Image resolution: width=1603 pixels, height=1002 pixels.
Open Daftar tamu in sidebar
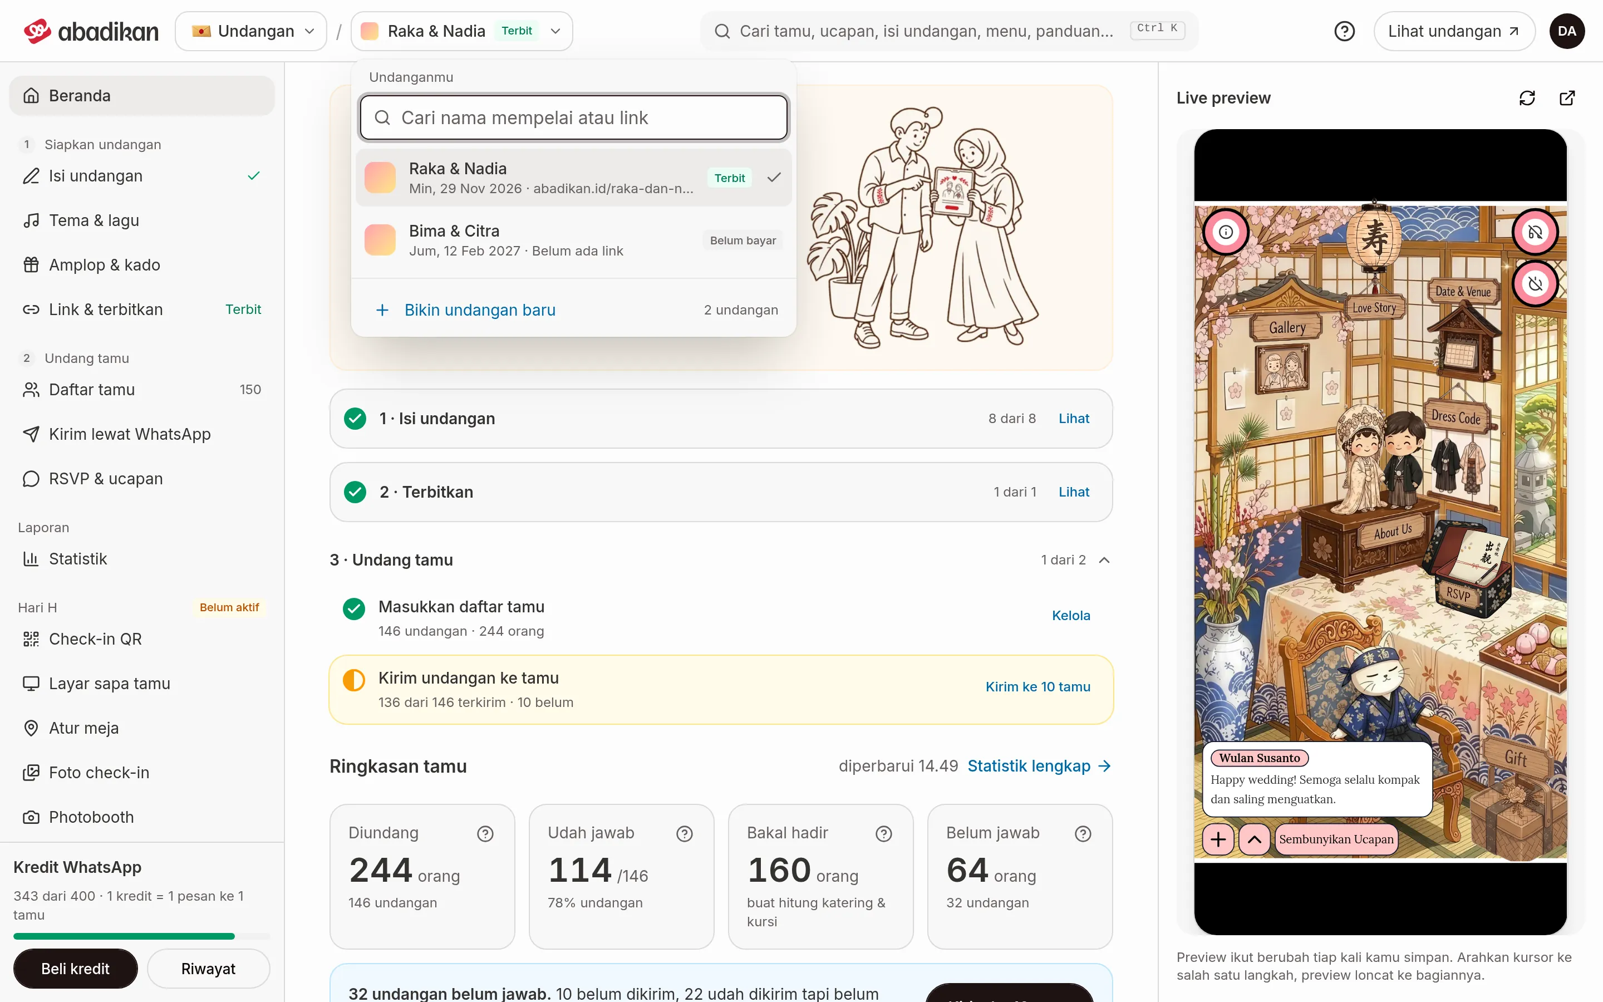click(142, 390)
